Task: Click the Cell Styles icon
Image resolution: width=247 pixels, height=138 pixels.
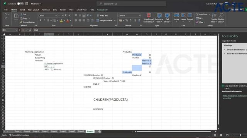Action: (x=167, y=15)
